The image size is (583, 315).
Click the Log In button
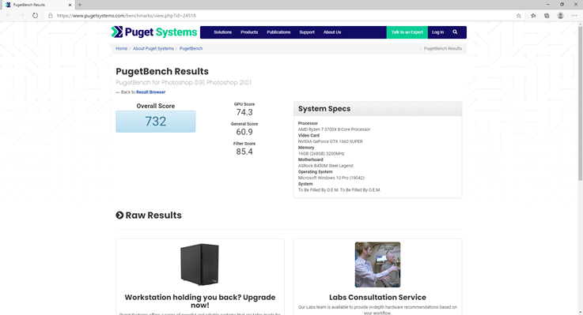(x=437, y=32)
